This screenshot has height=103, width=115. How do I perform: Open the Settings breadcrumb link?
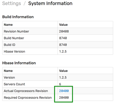(x=11, y=3)
